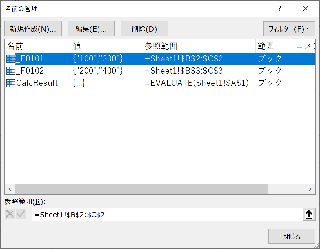The image size is (320, 249).
Task: Sort by the 名前 column header
Action: coord(38,46)
